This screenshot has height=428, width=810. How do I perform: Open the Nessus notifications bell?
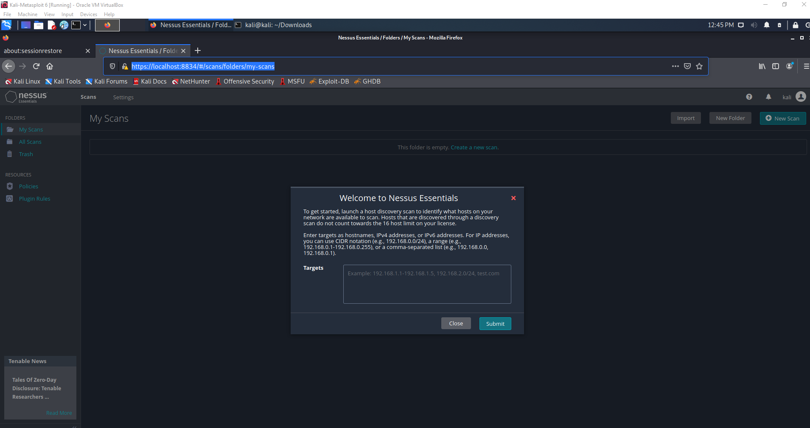pos(768,97)
